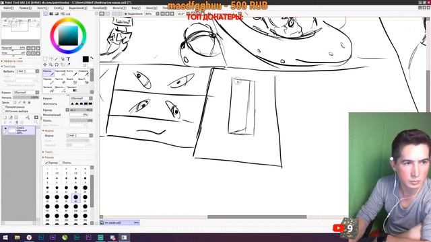Expand the Разное section

pyautogui.click(x=48, y=157)
